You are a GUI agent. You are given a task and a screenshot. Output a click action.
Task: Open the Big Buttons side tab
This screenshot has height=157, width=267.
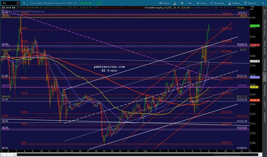coord(265,65)
